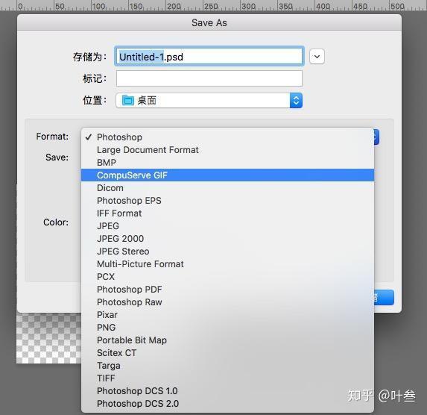Choose JPEG 2000 format
The image size is (427, 415).
tap(227, 238)
